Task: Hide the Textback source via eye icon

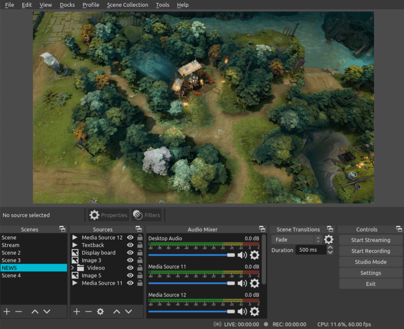Action: point(130,245)
